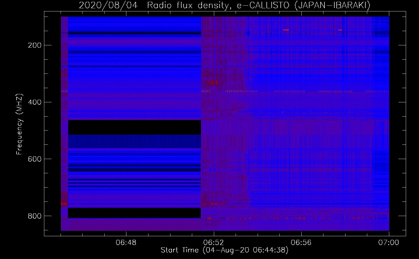Click the large black band near 500 MHz
419x259 pixels.
point(134,127)
